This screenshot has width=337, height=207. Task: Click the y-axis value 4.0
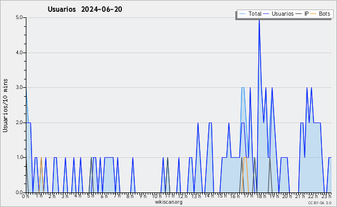(19, 53)
